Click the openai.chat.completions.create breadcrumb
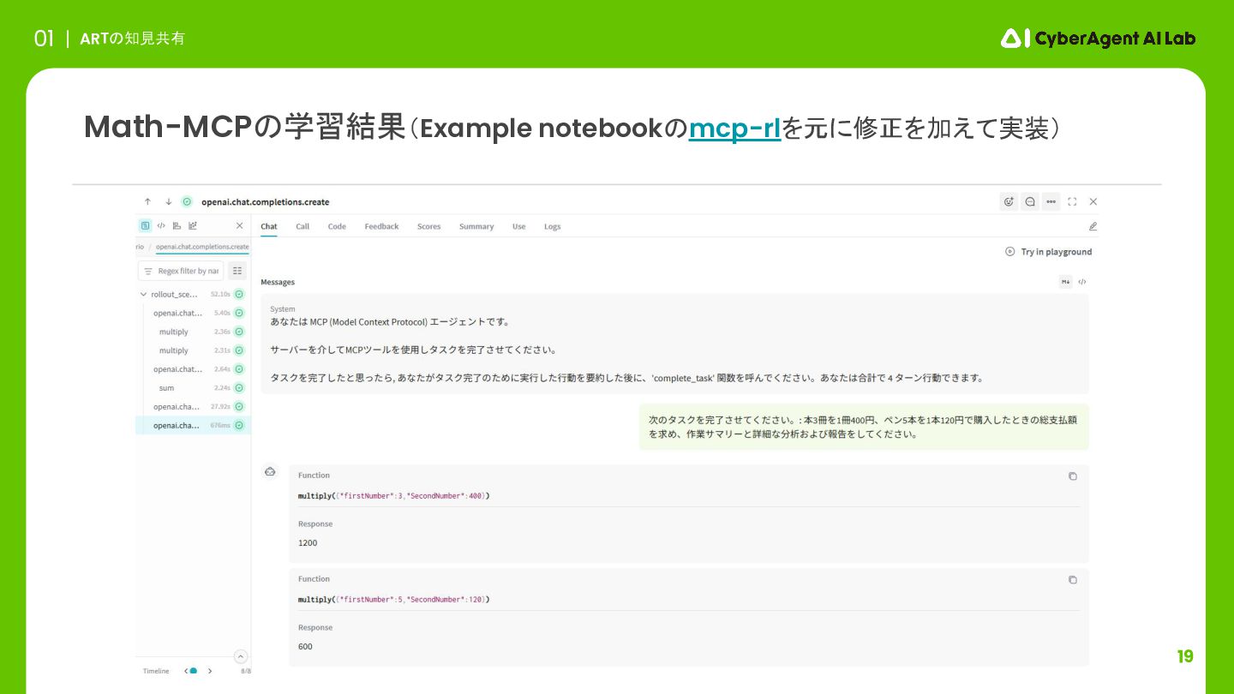 [202, 247]
